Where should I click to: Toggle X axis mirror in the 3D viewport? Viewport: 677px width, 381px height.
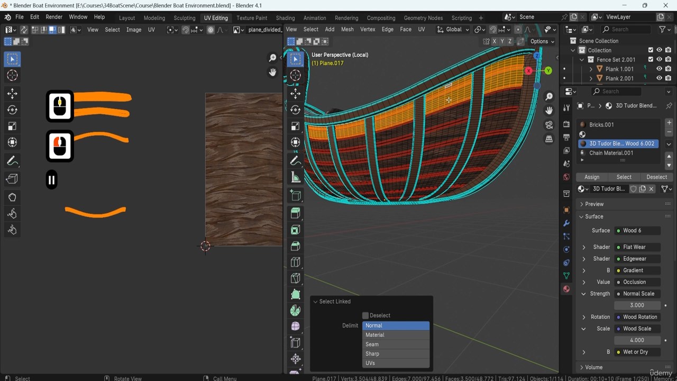[495, 41]
